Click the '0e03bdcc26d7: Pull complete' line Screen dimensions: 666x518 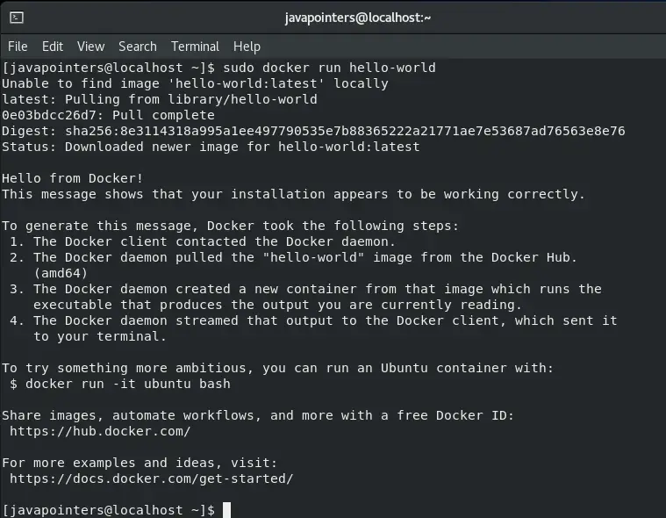(x=108, y=115)
